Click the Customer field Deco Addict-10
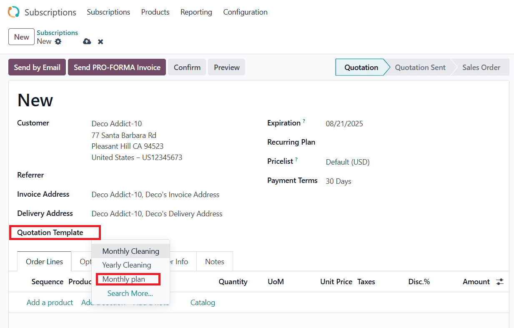Screen dimensions: 514x328 pyautogui.click(x=117, y=124)
